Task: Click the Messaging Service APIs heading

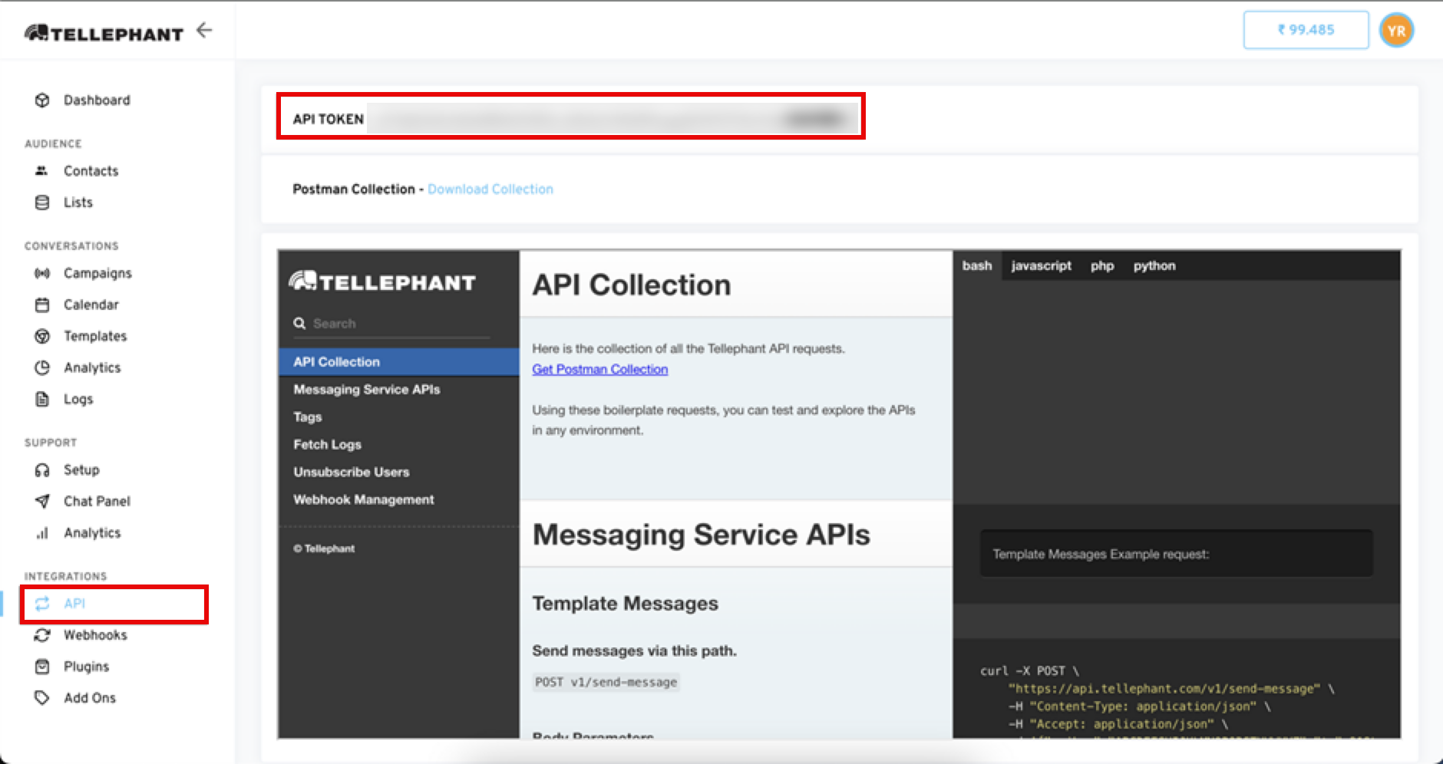Action: pyautogui.click(x=702, y=535)
